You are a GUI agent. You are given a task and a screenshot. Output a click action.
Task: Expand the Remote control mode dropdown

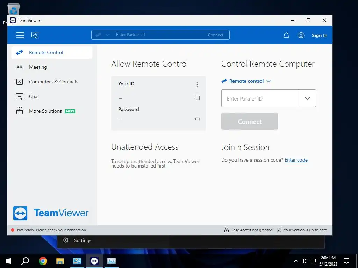tap(246, 81)
